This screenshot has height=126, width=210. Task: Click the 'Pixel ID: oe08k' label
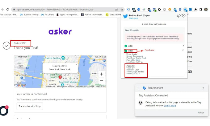[x=132, y=30]
